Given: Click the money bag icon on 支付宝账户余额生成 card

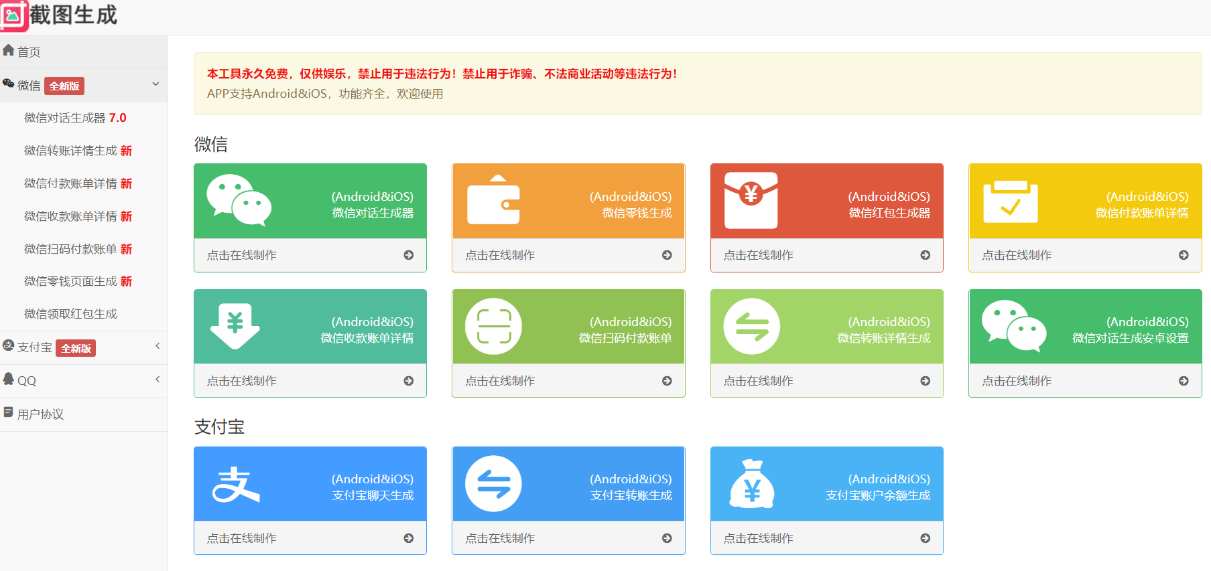Looking at the screenshot, I should pos(752,484).
